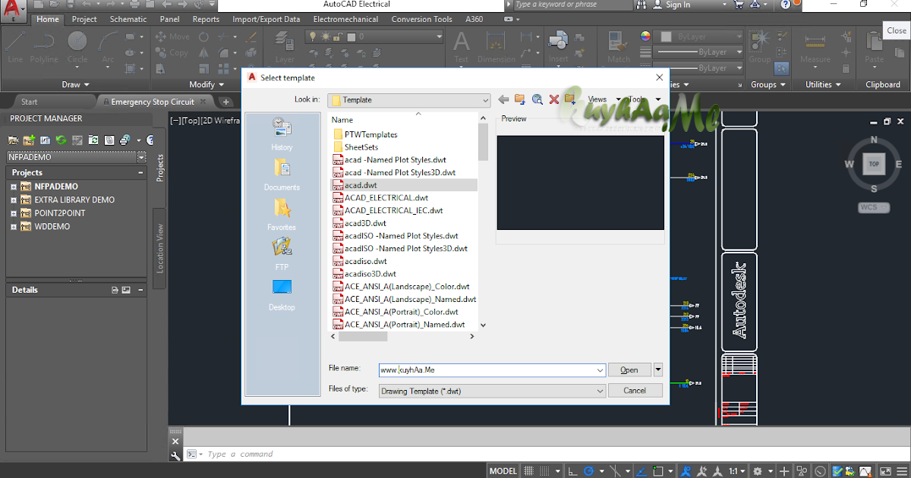Add a new drawing tab with plus
Screen dimensions: 911x478
(225, 102)
